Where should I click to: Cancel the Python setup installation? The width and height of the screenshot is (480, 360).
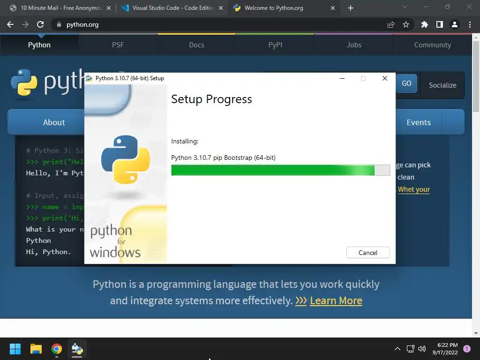368,253
